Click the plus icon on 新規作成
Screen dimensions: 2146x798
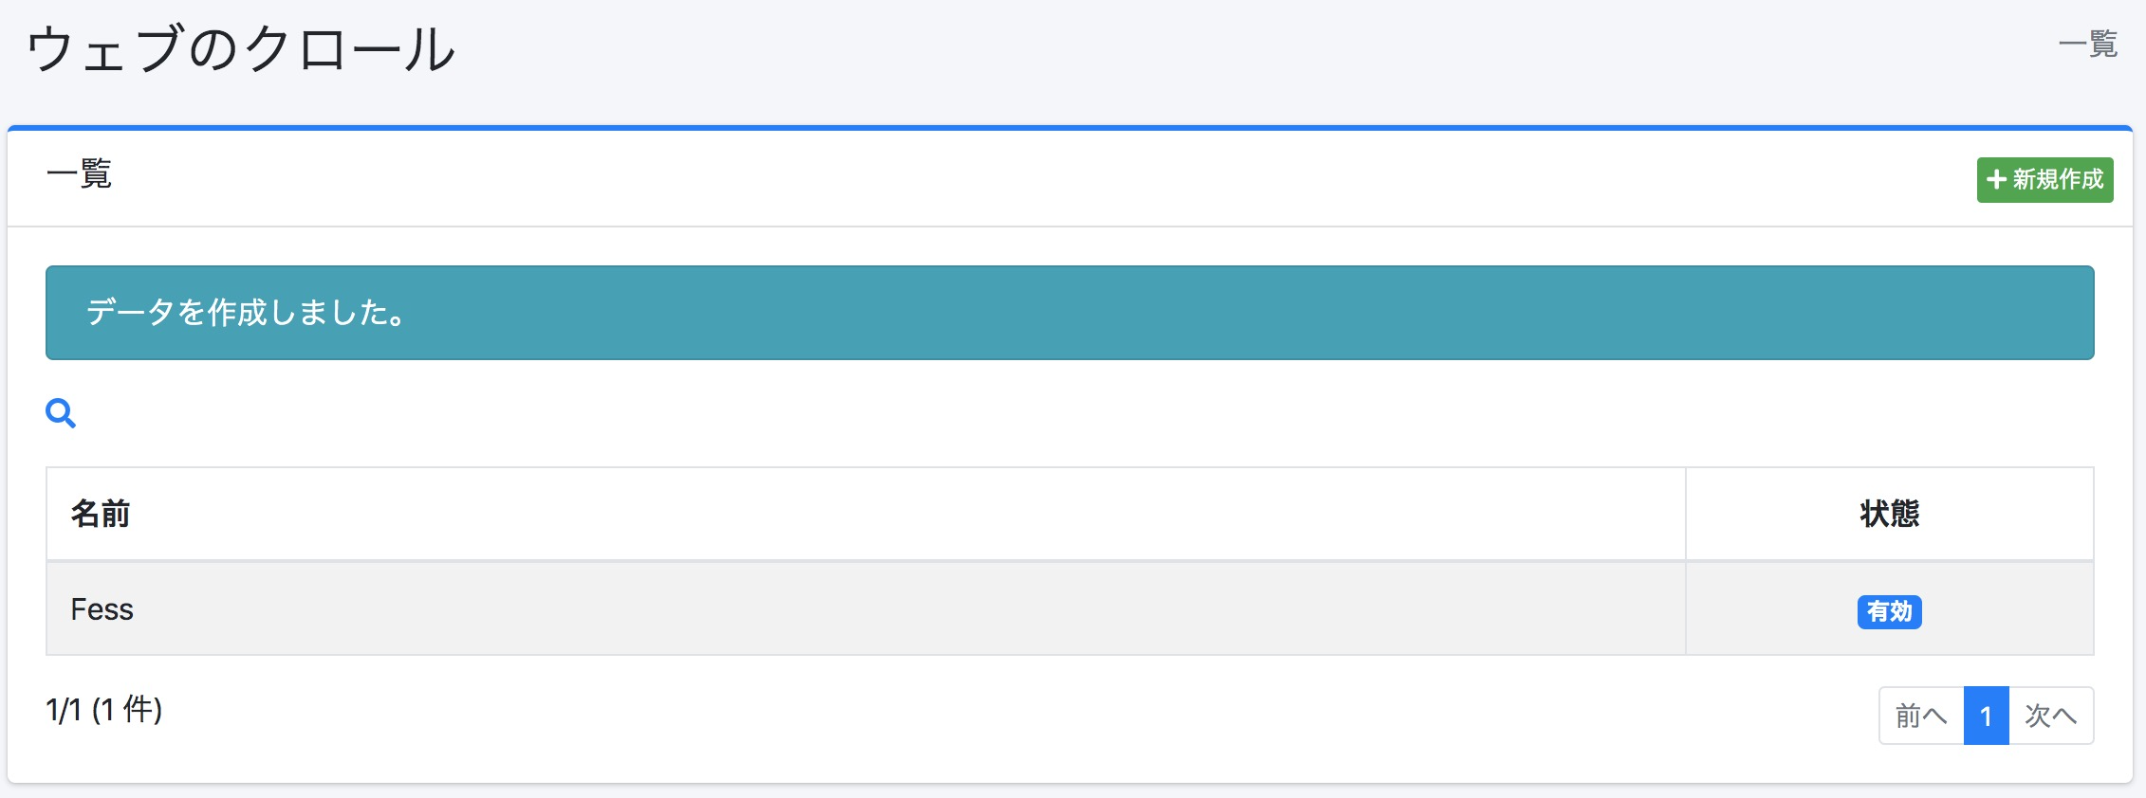pos(1995,179)
